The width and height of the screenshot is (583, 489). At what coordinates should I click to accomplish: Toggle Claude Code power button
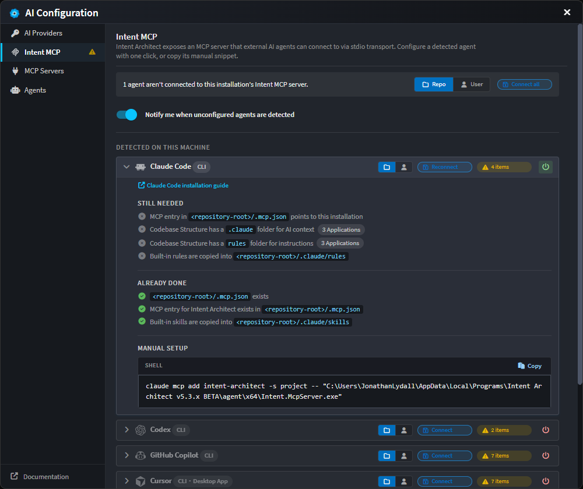546,167
